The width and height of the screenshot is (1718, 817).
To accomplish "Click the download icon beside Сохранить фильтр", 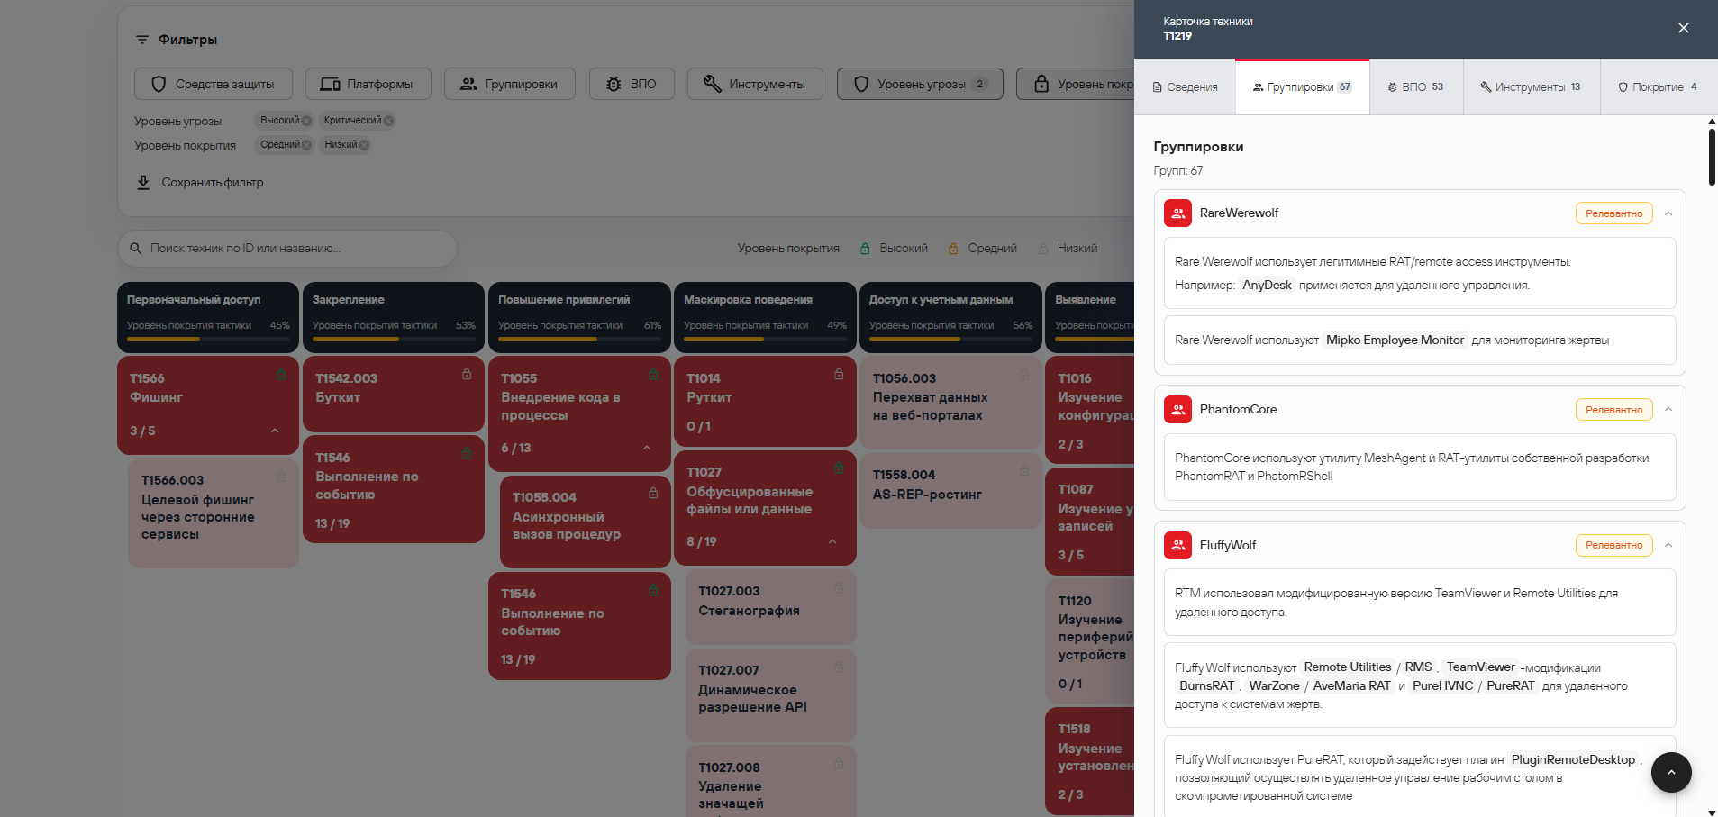I will tap(143, 183).
